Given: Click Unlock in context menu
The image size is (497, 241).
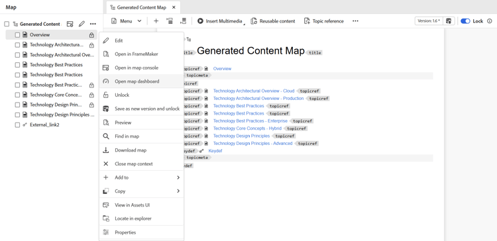Looking at the screenshot, I should (141, 95).
